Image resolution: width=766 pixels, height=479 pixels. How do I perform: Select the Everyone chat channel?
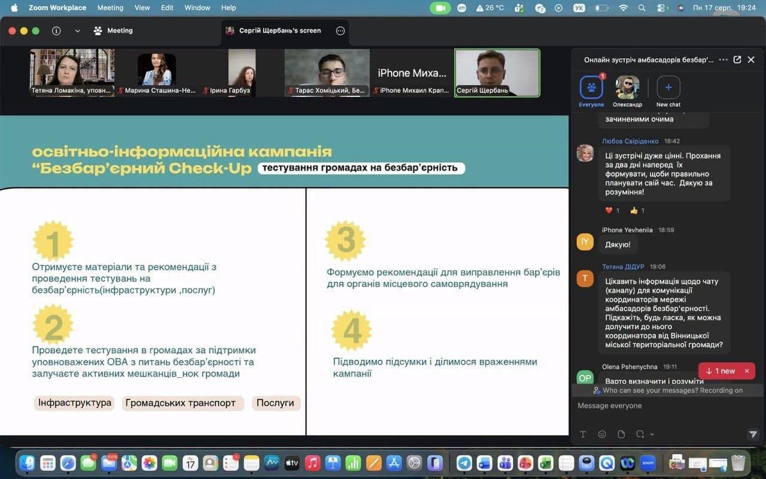pyautogui.click(x=591, y=91)
